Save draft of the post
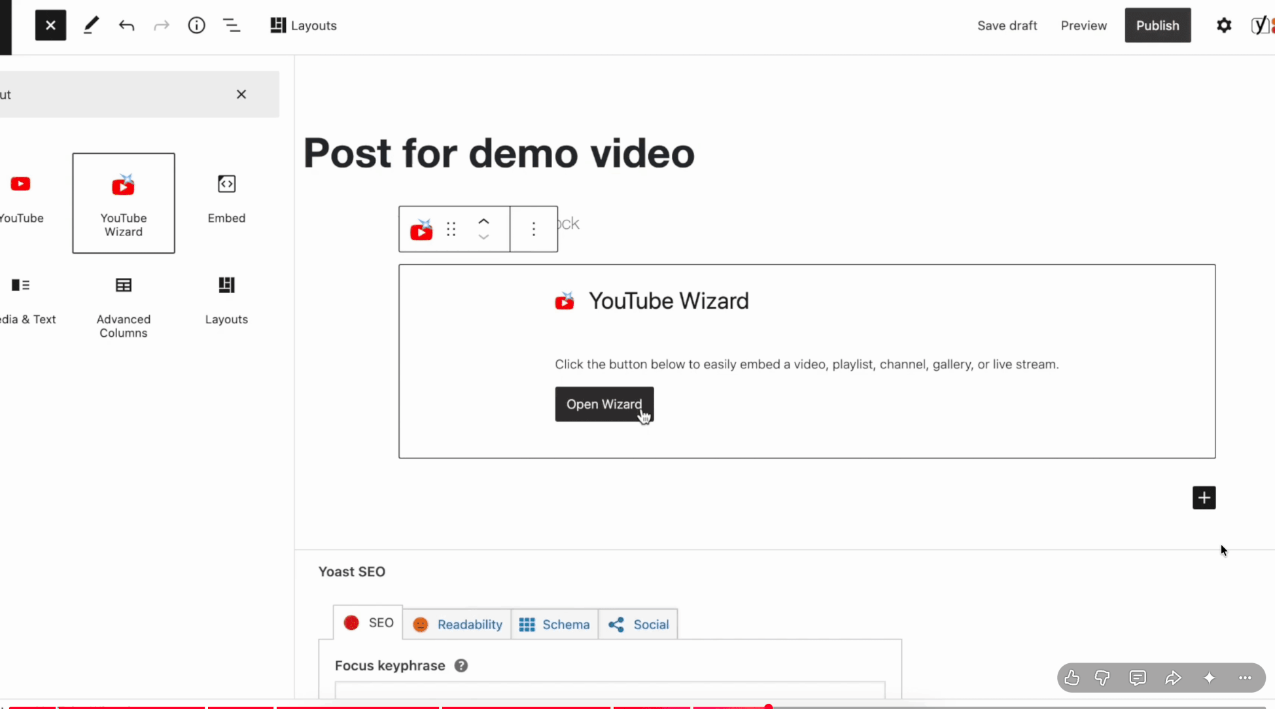The width and height of the screenshot is (1275, 709). point(1007,26)
